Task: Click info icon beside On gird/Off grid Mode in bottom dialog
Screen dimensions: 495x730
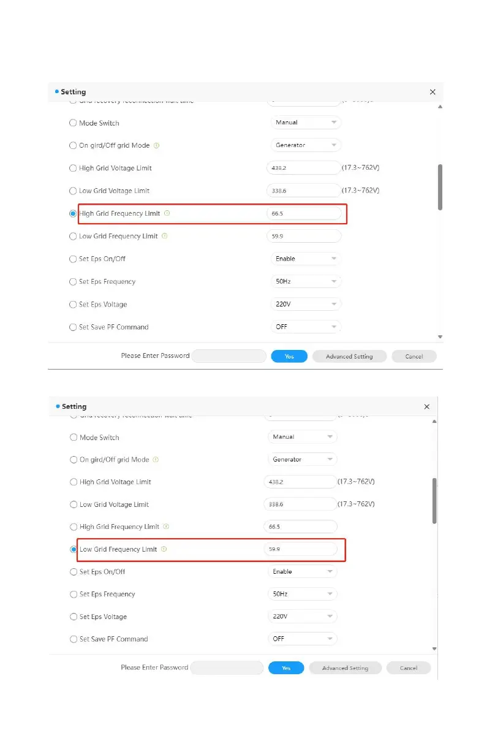Action: pyautogui.click(x=156, y=460)
